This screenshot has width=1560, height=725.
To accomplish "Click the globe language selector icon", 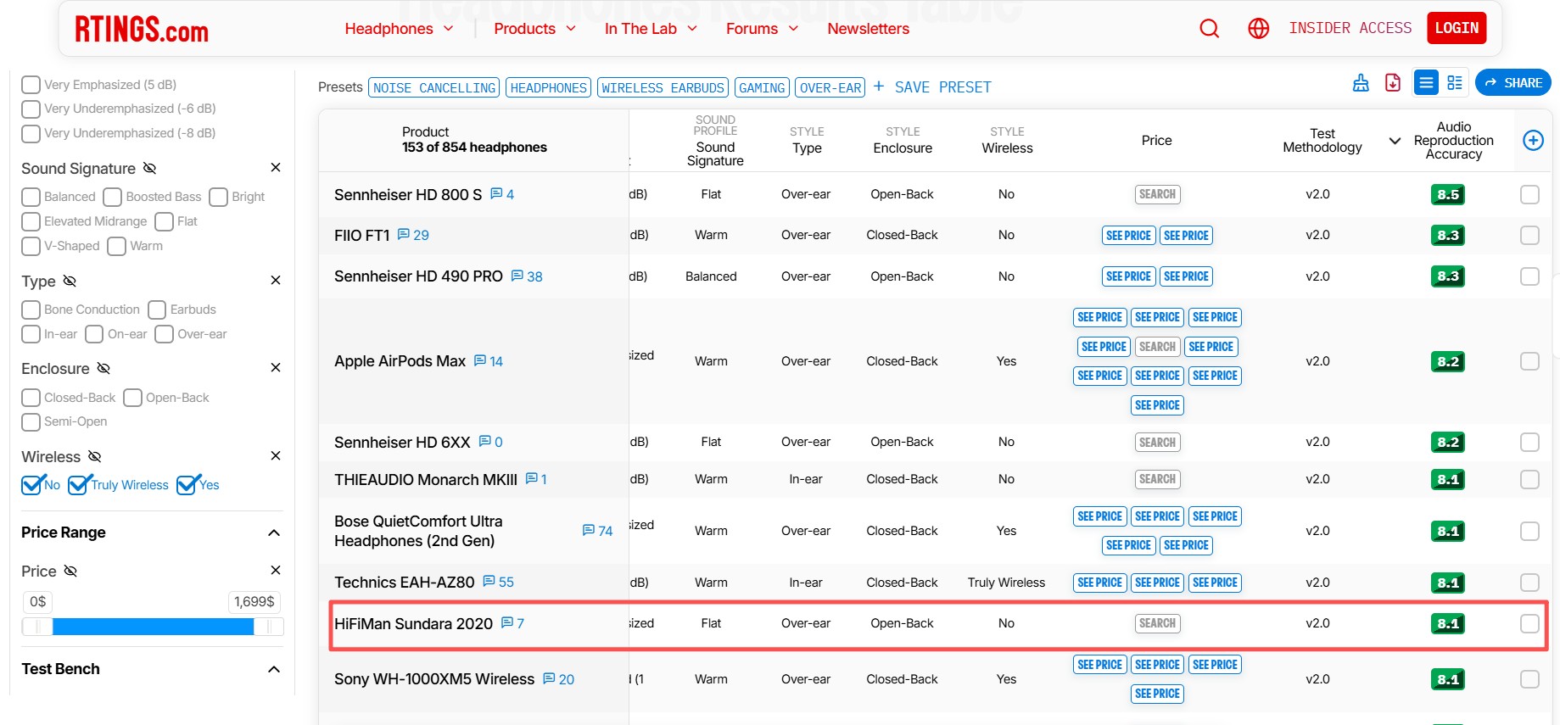I will pyautogui.click(x=1258, y=29).
